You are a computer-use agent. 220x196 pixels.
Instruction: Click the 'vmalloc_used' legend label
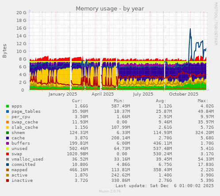(x=27, y=159)
